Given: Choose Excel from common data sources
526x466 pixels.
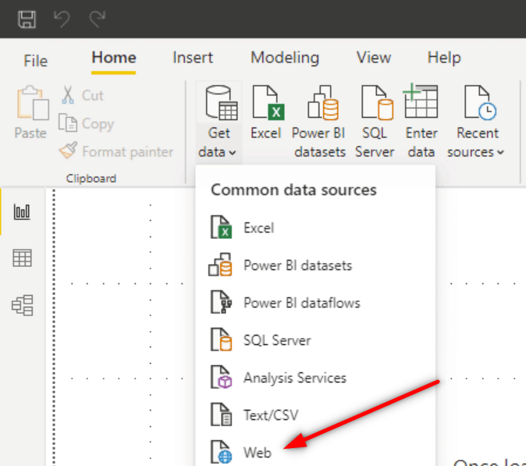Looking at the screenshot, I should point(315,228).
